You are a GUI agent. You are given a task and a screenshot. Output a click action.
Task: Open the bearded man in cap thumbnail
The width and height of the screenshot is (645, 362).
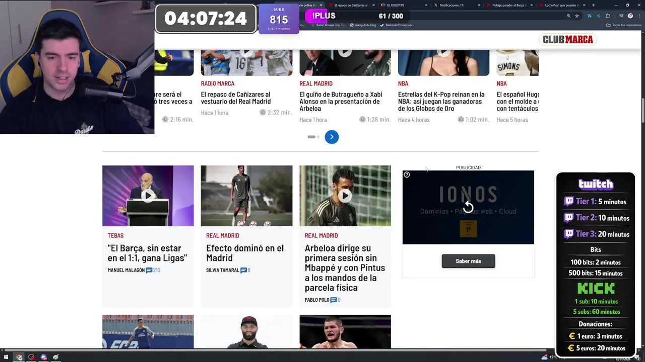(x=246, y=331)
